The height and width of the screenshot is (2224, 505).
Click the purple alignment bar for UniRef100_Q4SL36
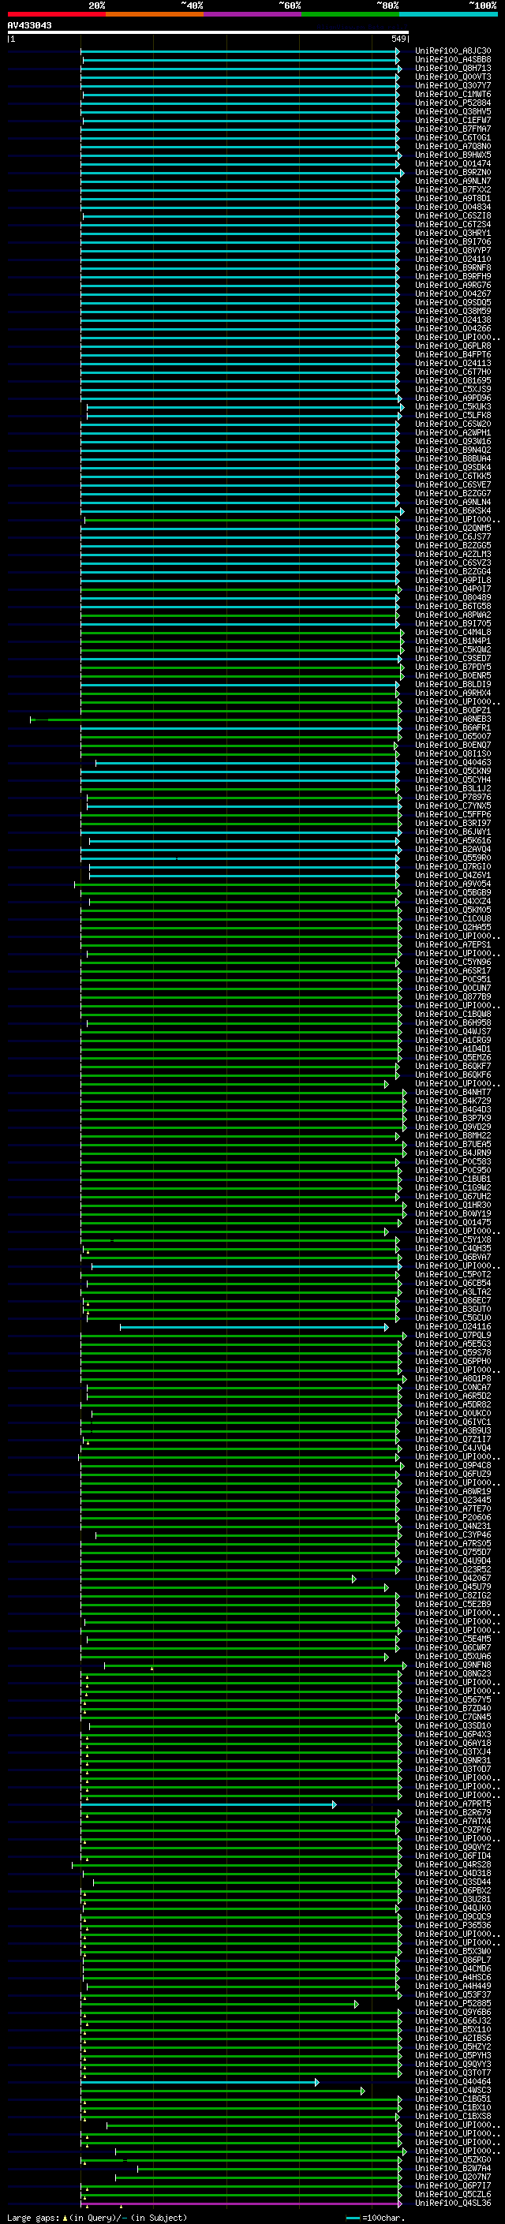click(241, 2204)
